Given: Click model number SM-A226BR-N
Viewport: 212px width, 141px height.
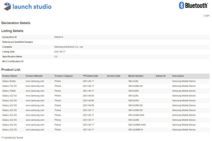Looking at the screenshot, I should (x=135, y=130).
